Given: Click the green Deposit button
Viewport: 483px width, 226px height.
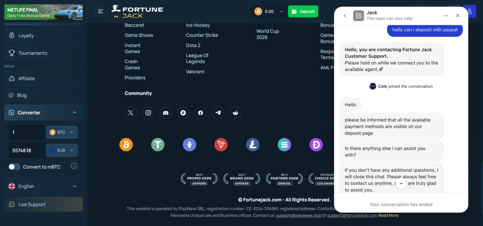Looking at the screenshot, I should point(303,11).
